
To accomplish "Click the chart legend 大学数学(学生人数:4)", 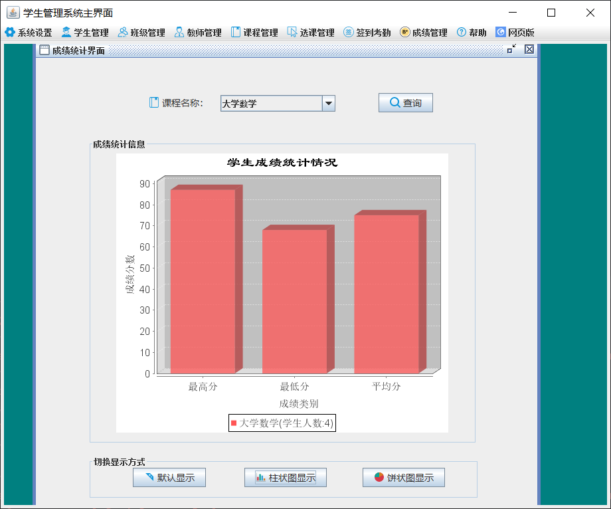I will (x=281, y=423).
